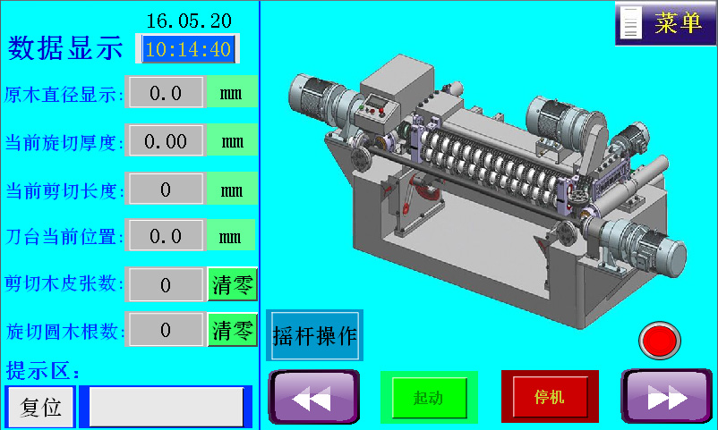Click the 10:14:40 clock display
718x430 pixels.
pyautogui.click(x=188, y=49)
